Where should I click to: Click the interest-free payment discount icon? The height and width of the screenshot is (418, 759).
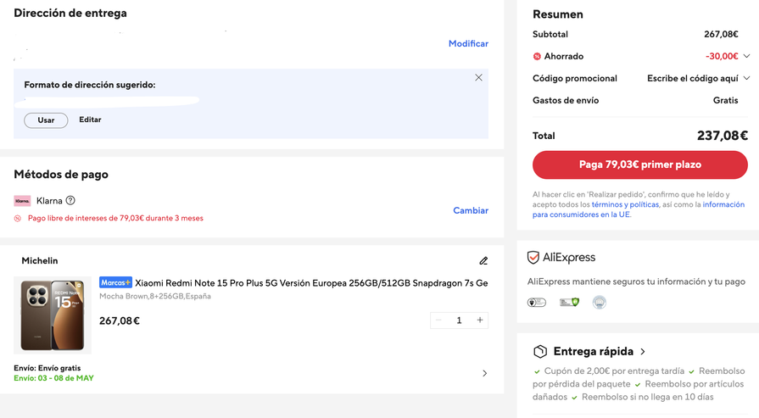tap(18, 218)
